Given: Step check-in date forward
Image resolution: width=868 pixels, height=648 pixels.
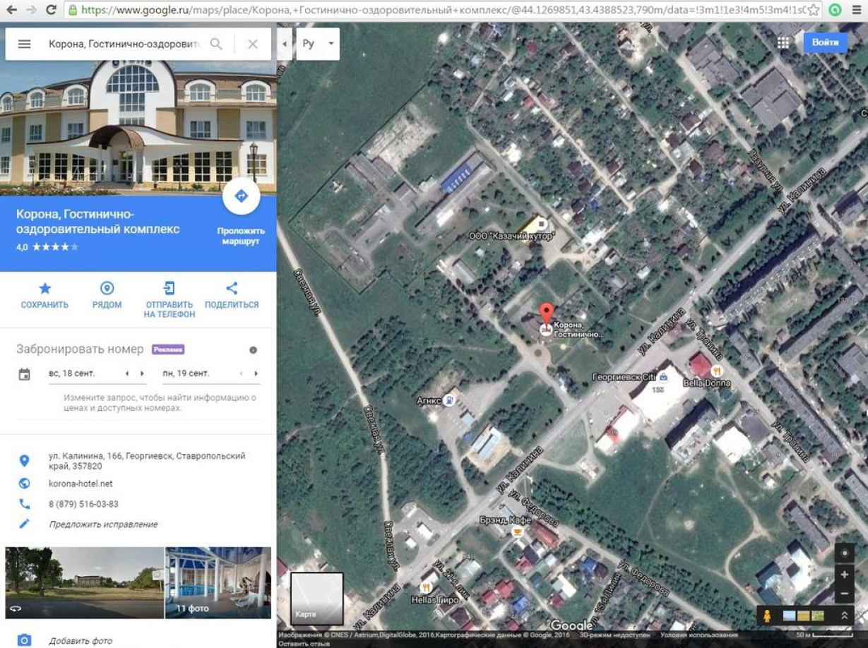Looking at the screenshot, I should pos(142,373).
